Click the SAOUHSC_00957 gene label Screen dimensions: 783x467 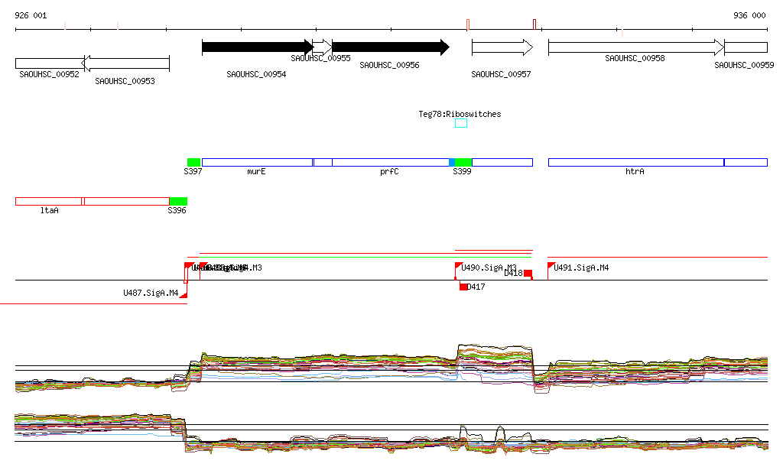click(501, 74)
